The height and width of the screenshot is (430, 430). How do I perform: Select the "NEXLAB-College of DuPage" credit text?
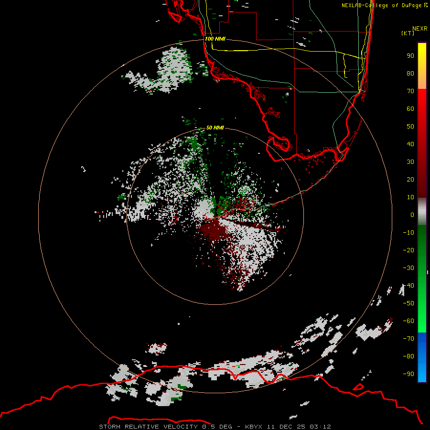tap(381, 5)
